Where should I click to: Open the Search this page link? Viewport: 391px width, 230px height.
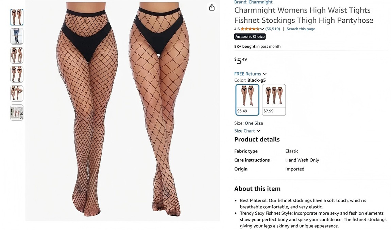pos(301,29)
